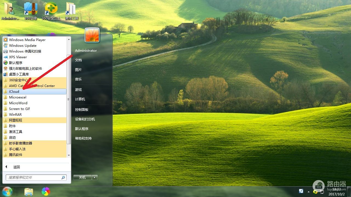The image size is (351, 197).
Task: Open the shutdown options arrow
Action: 95,177
